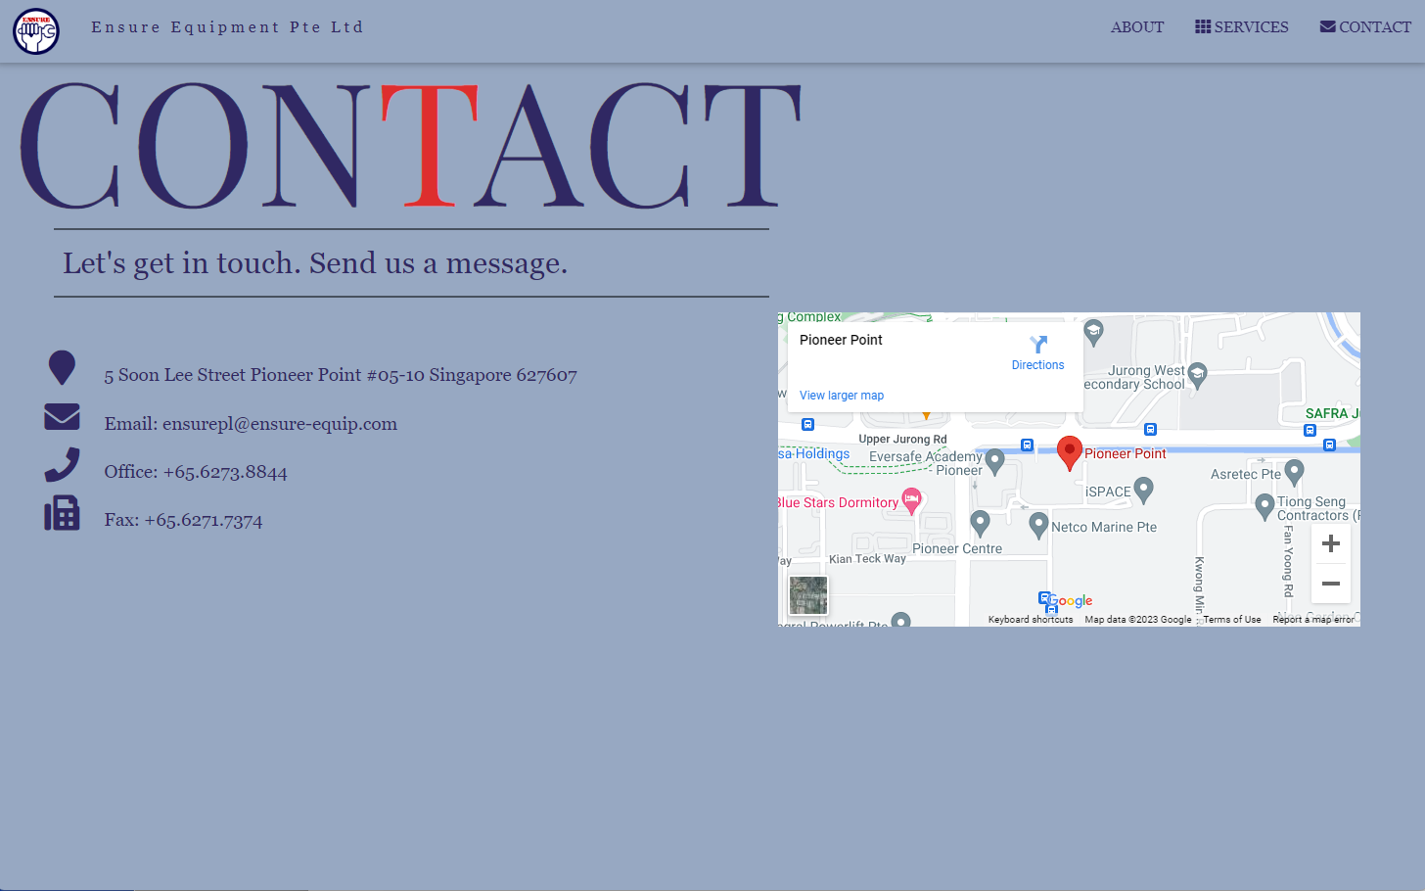
Task: Zoom out using the map minus button
Action: pyautogui.click(x=1330, y=584)
